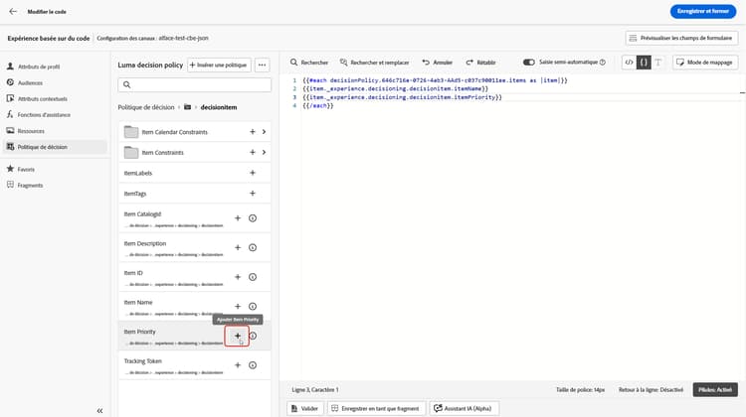Switch to JSON braces mode icon
This screenshot has height=417, width=746.
click(x=644, y=63)
